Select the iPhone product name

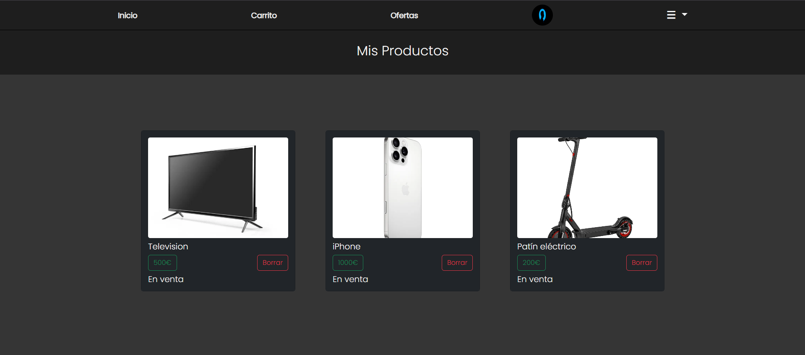click(346, 246)
